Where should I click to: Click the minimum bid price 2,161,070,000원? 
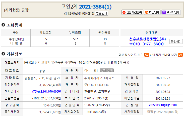[51, 92]
